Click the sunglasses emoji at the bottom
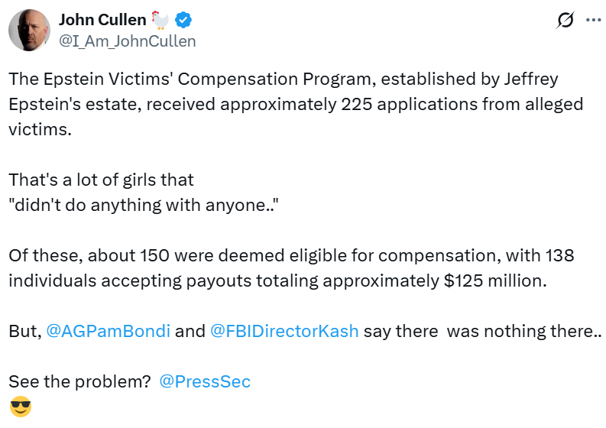Viewport: 606px width, 428px height. pos(21,407)
